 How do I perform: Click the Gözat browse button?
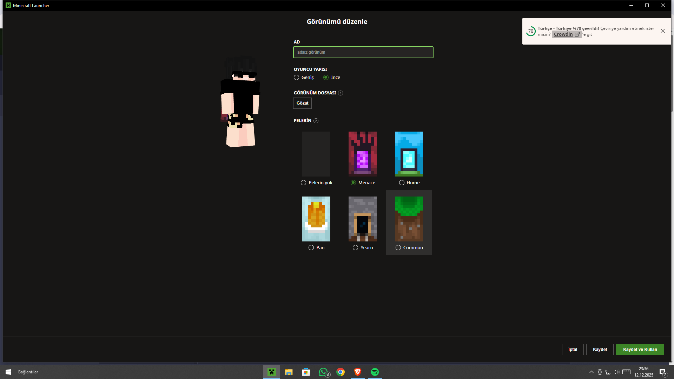tap(303, 103)
